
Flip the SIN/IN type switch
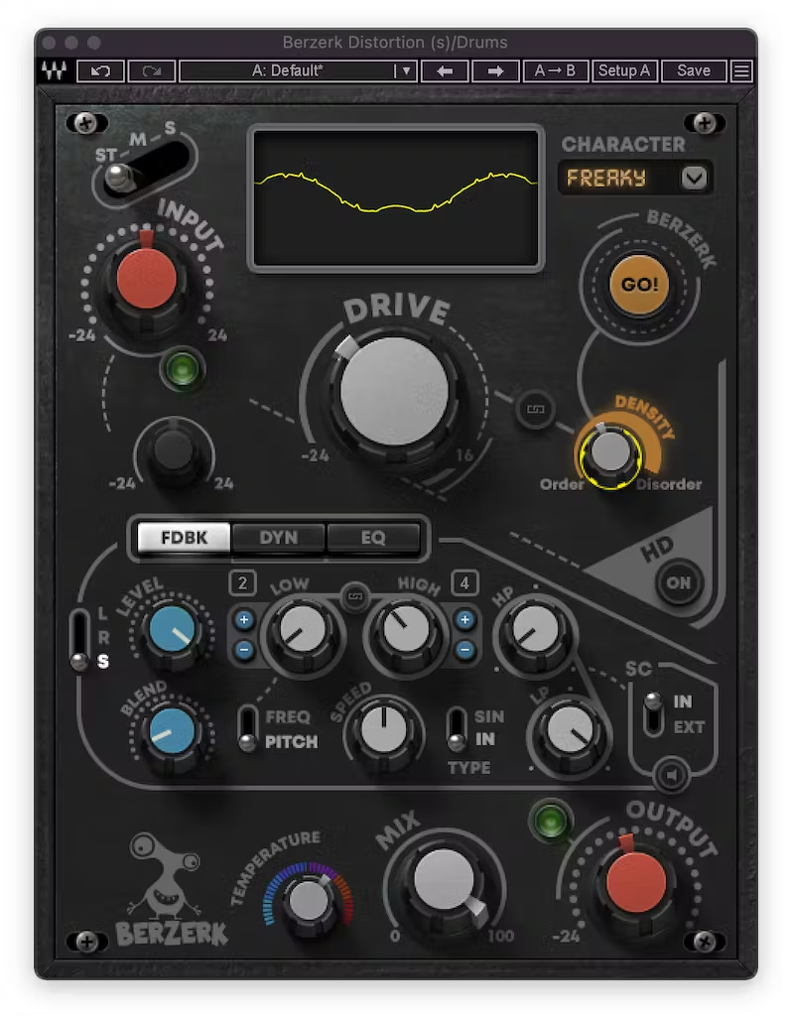pyautogui.click(x=457, y=729)
